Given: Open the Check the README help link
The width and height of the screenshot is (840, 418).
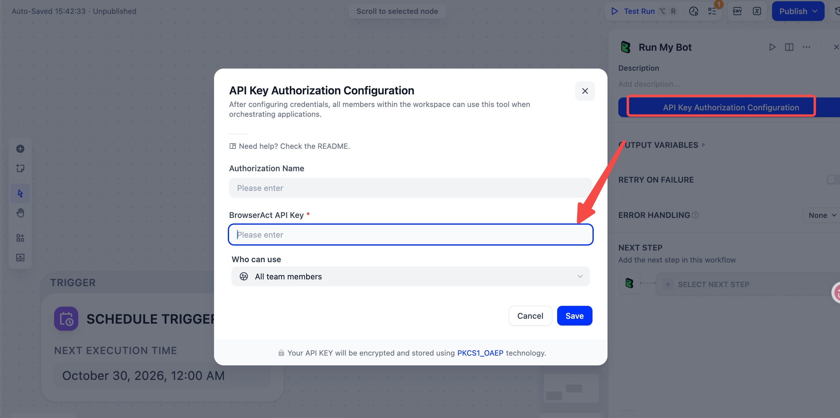Looking at the screenshot, I should (x=289, y=146).
